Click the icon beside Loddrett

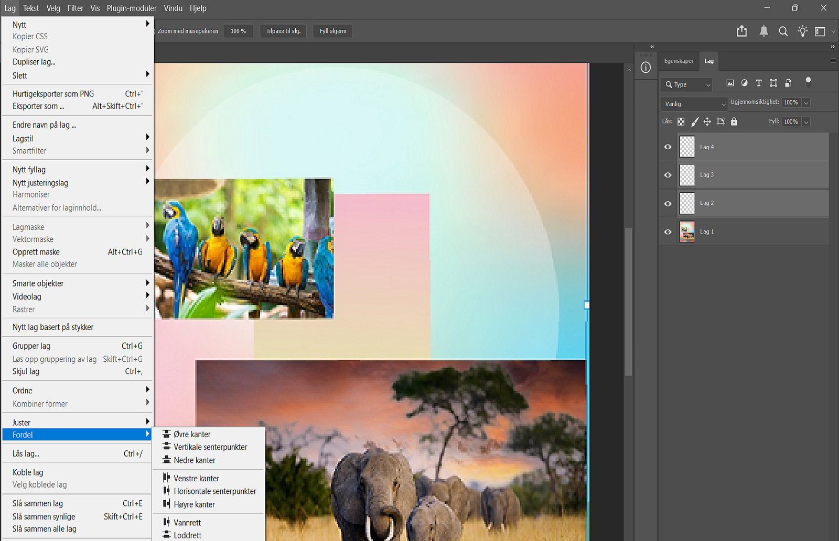click(x=166, y=535)
